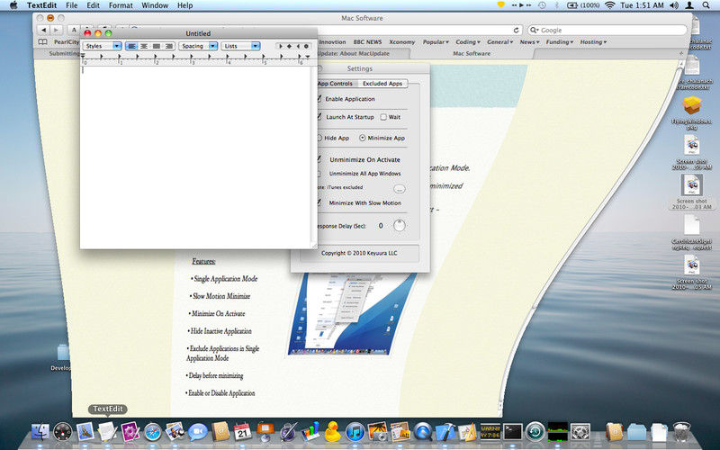The width and height of the screenshot is (720, 450).
Task: Open QuickTime Player from the Dock
Action: (x=422, y=432)
